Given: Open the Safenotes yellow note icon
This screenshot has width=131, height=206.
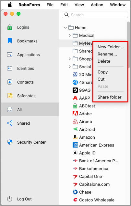Looking at the screenshot, I should pyautogui.click(x=10, y=96).
